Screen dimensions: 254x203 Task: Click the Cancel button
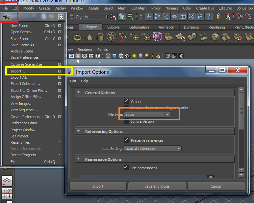click(216, 186)
